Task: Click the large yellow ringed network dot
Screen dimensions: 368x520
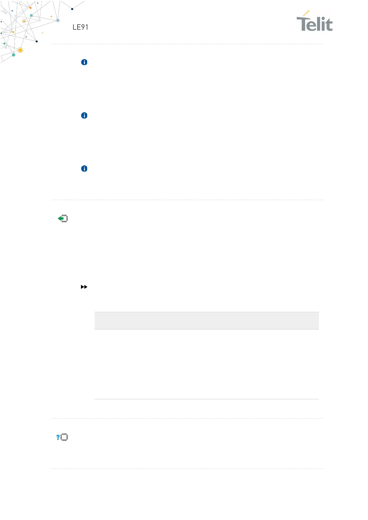Action: (x=20, y=50)
